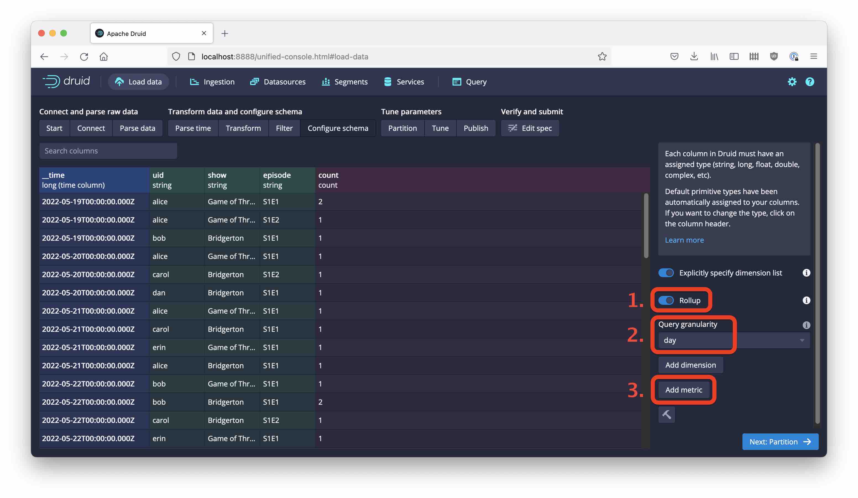Image resolution: width=858 pixels, height=498 pixels.
Task: Open Firefox application hamburger menu
Action: coord(813,56)
